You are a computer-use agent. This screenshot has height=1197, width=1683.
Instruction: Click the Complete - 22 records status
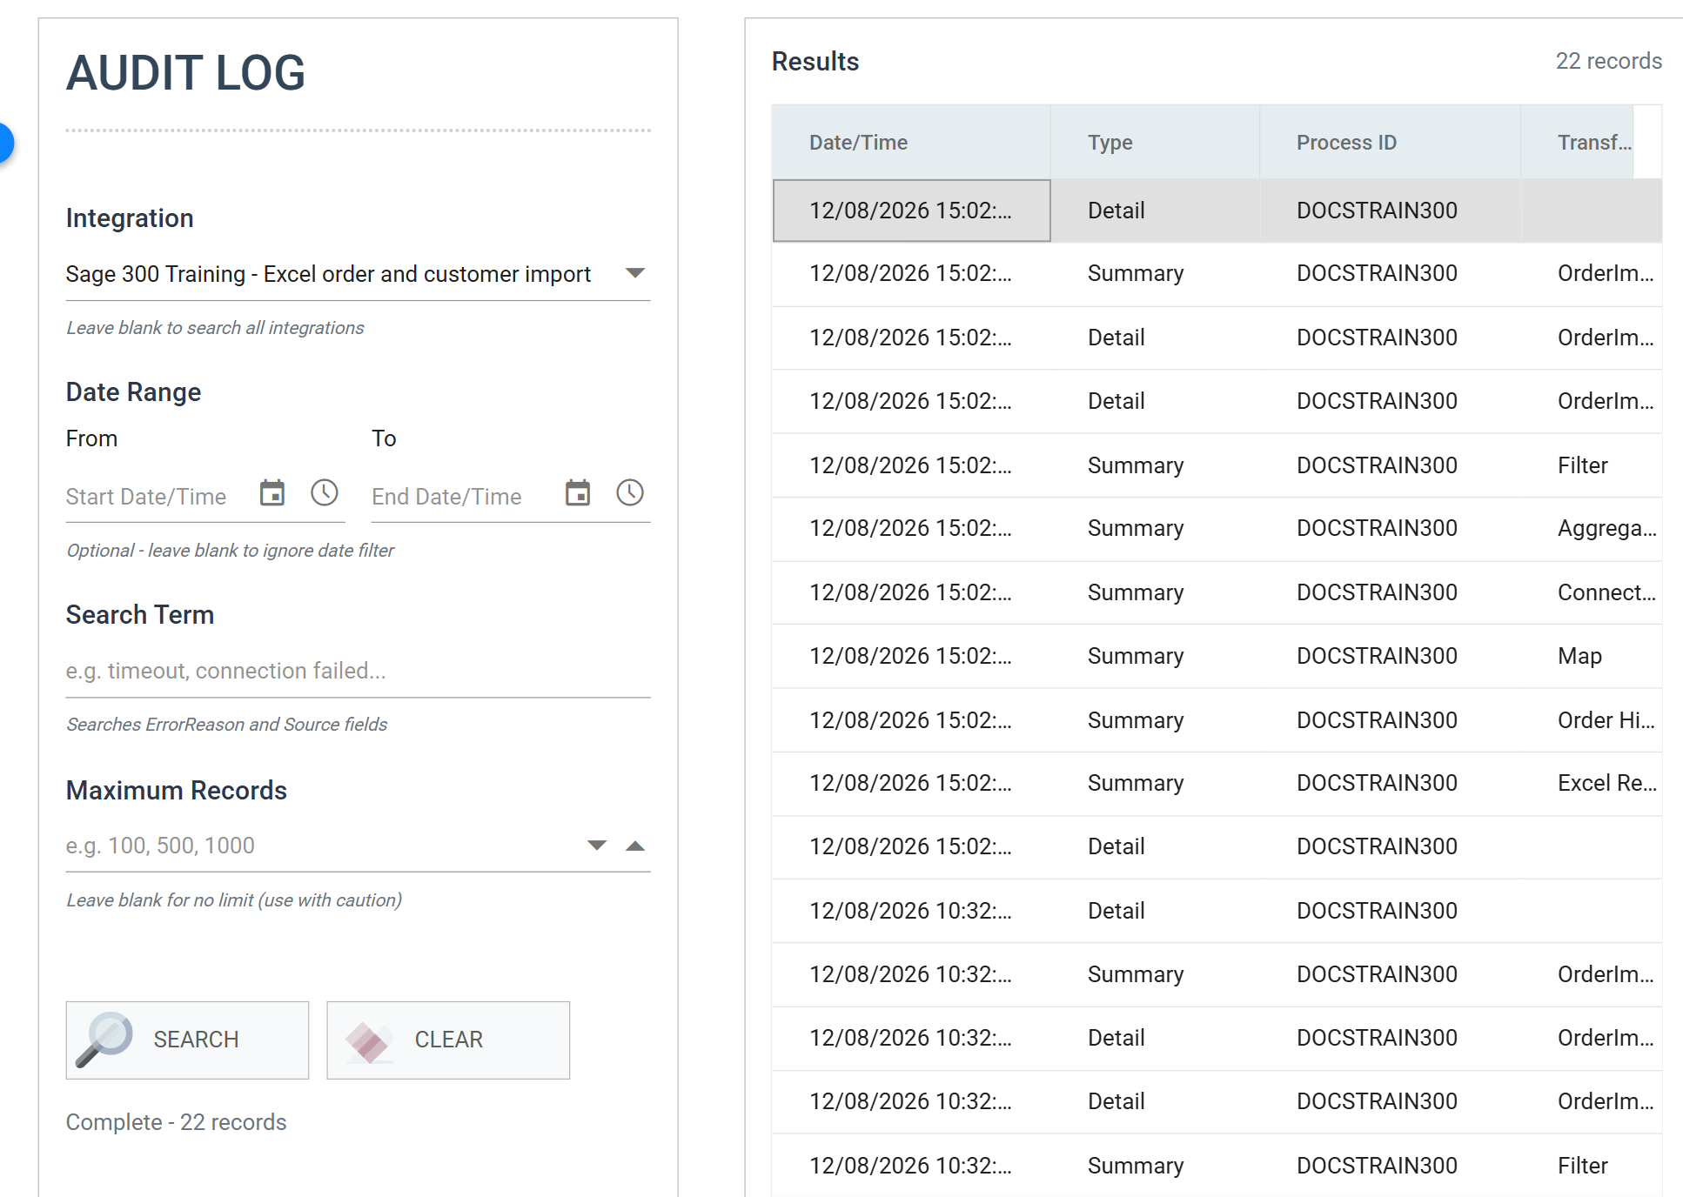tap(176, 1122)
